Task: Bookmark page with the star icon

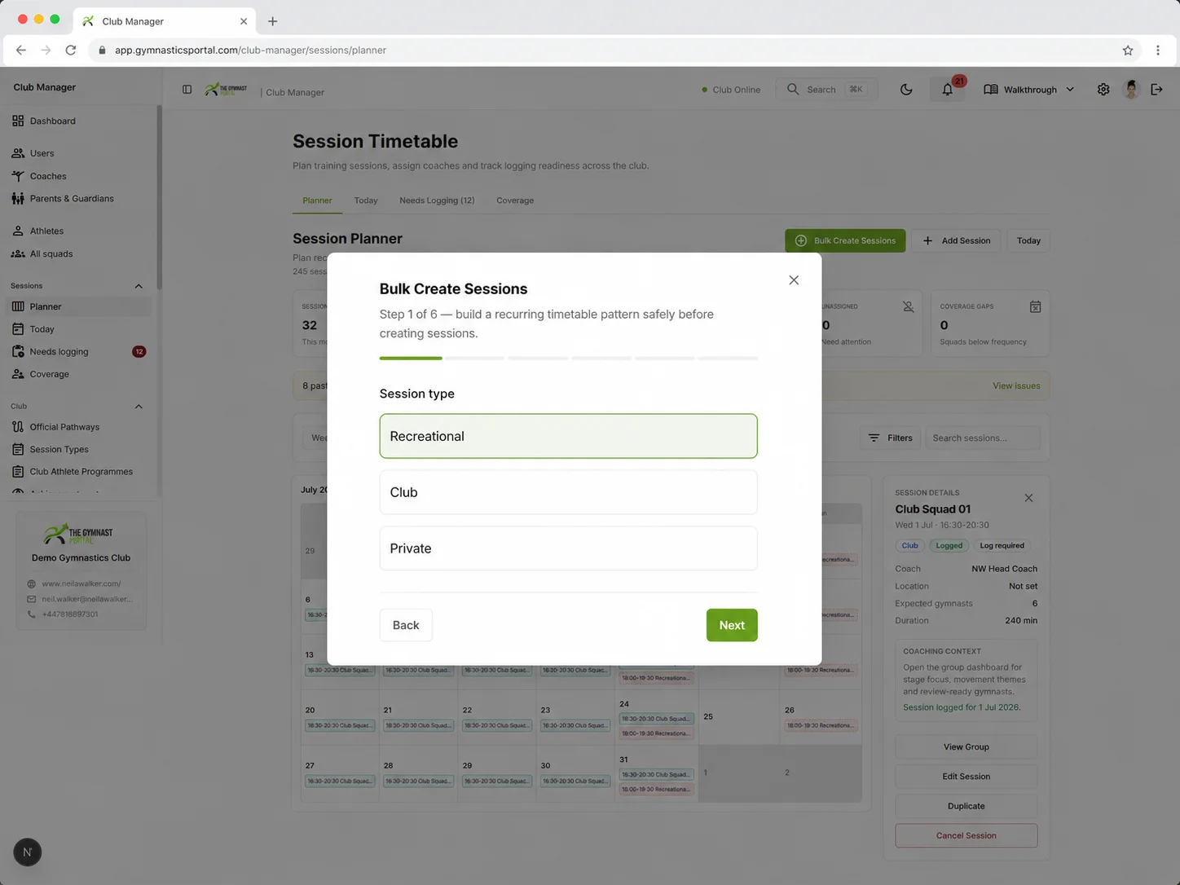Action: click(x=1128, y=51)
